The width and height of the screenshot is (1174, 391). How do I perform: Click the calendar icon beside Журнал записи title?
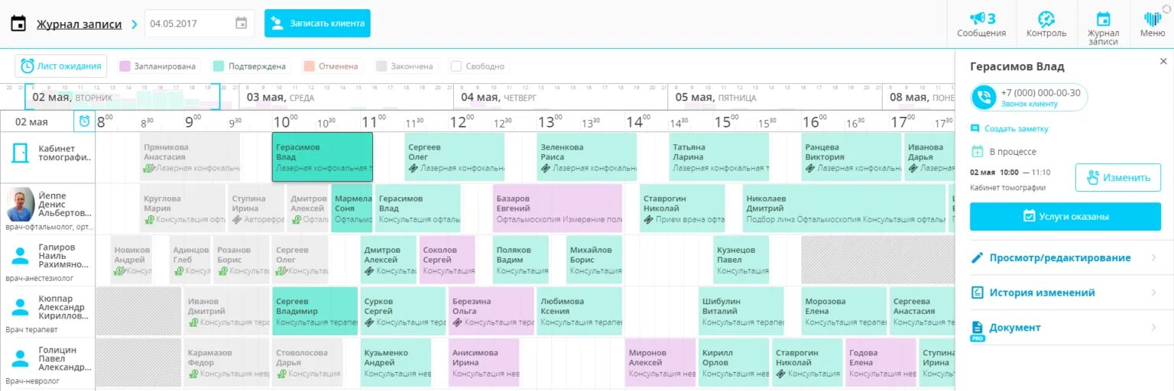point(18,24)
